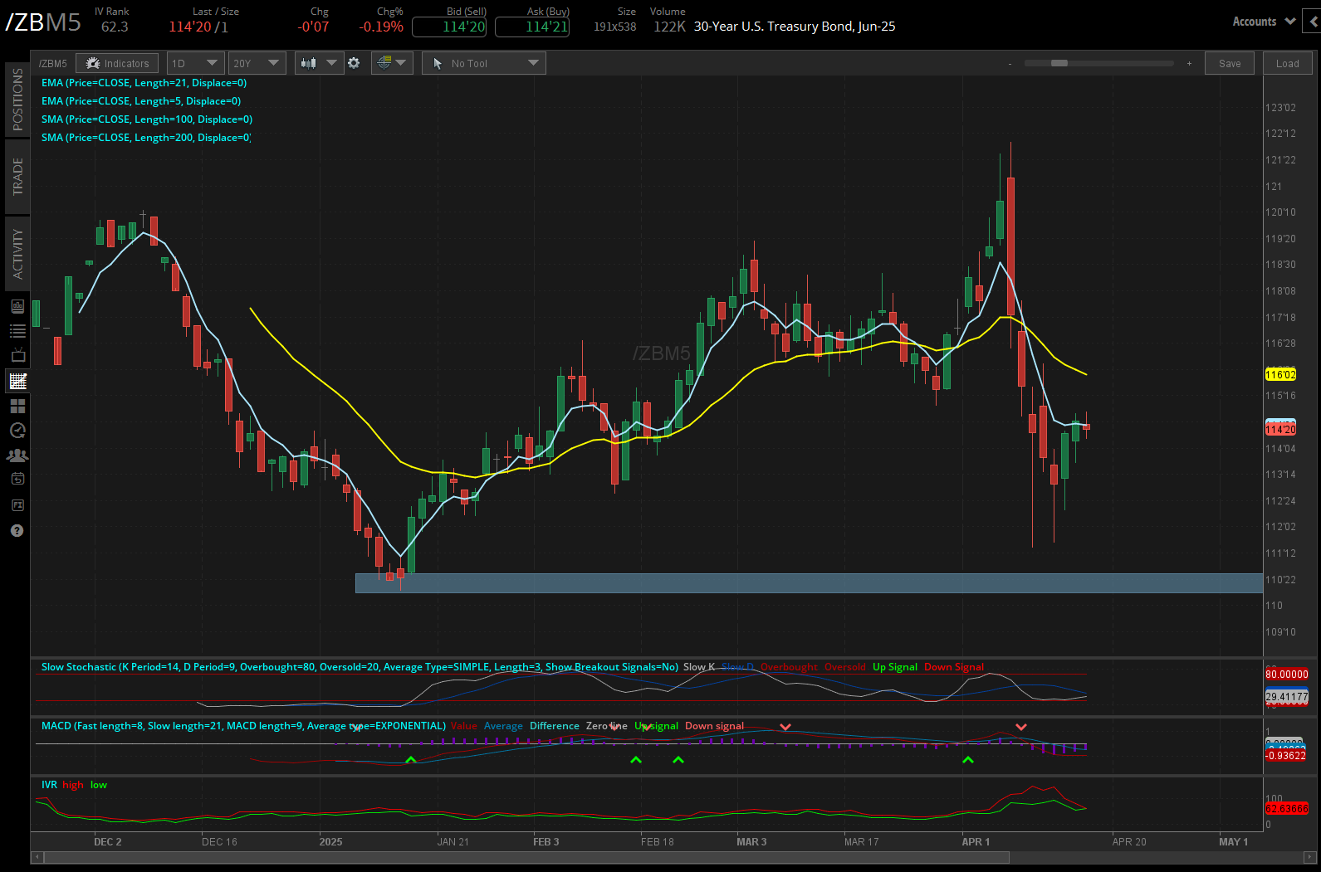Switch to the Trade side tab
1321x872 pixels.
click(x=17, y=177)
